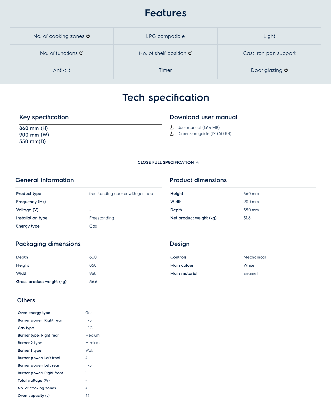This screenshot has width=331, height=410.
Task: Click help icon beside No. of shelf position
Action: [x=190, y=53]
